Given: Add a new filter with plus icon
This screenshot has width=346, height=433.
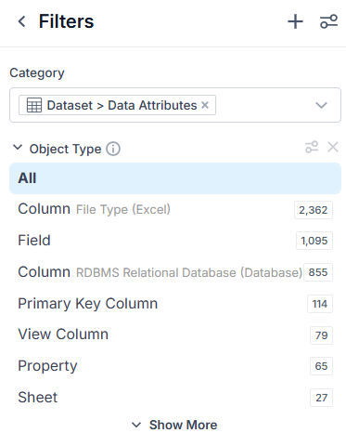Looking at the screenshot, I should [x=295, y=21].
